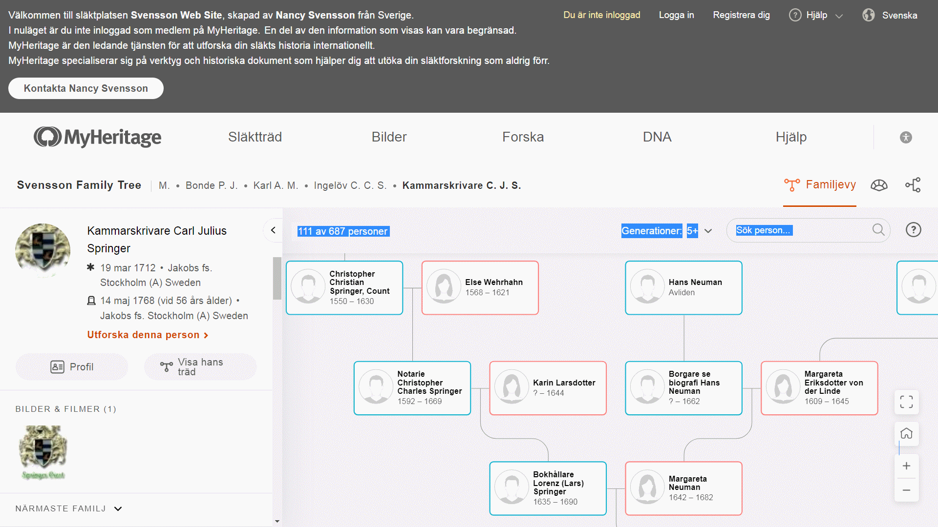This screenshot has height=527, width=938.
Task: Click the MyHeritage logo
Action: click(x=97, y=137)
